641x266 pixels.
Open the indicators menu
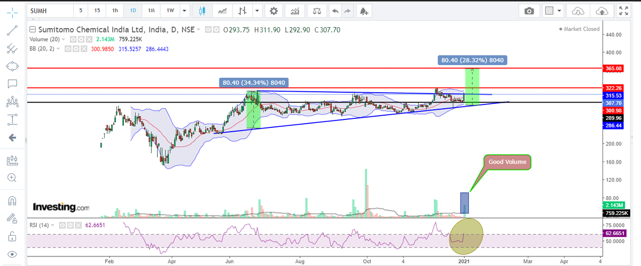294,11
